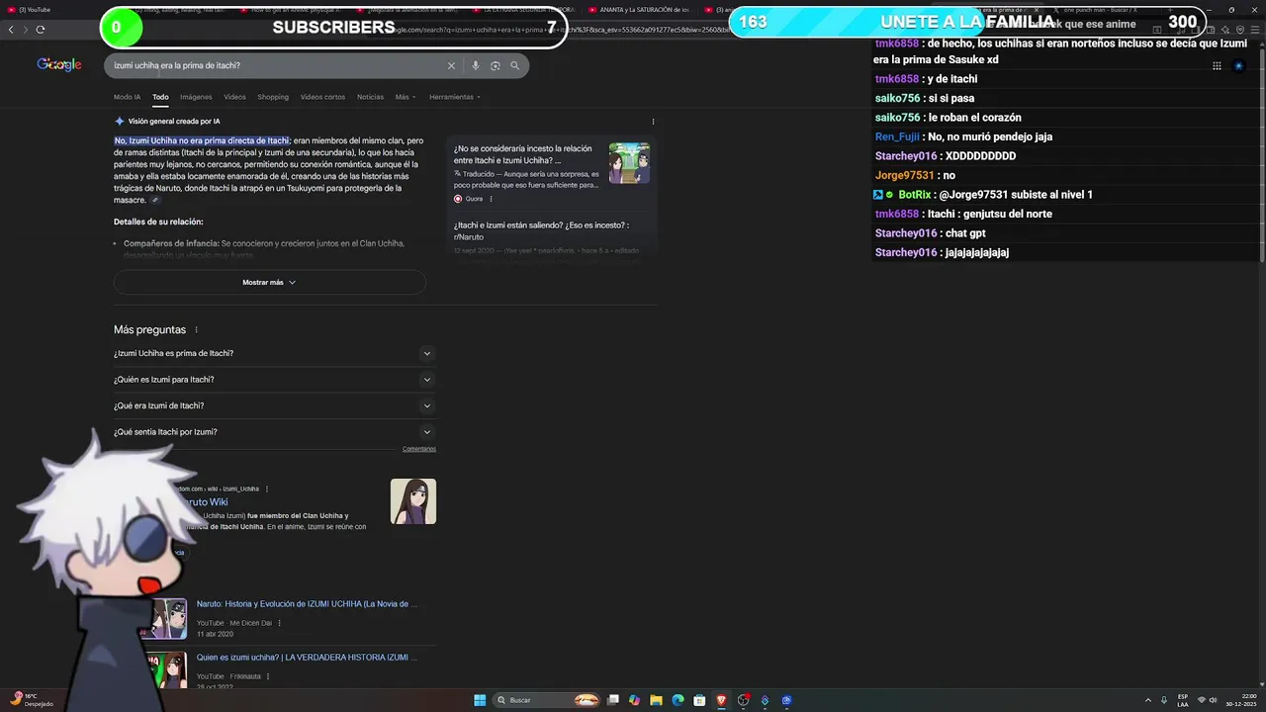Click 'ESP LAA' keyboard language indicator
Screen dimensions: 1266x712
coord(1183,700)
